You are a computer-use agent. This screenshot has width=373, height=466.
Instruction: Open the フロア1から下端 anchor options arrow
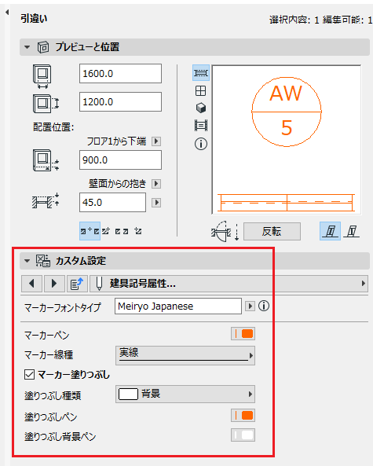click(x=156, y=141)
